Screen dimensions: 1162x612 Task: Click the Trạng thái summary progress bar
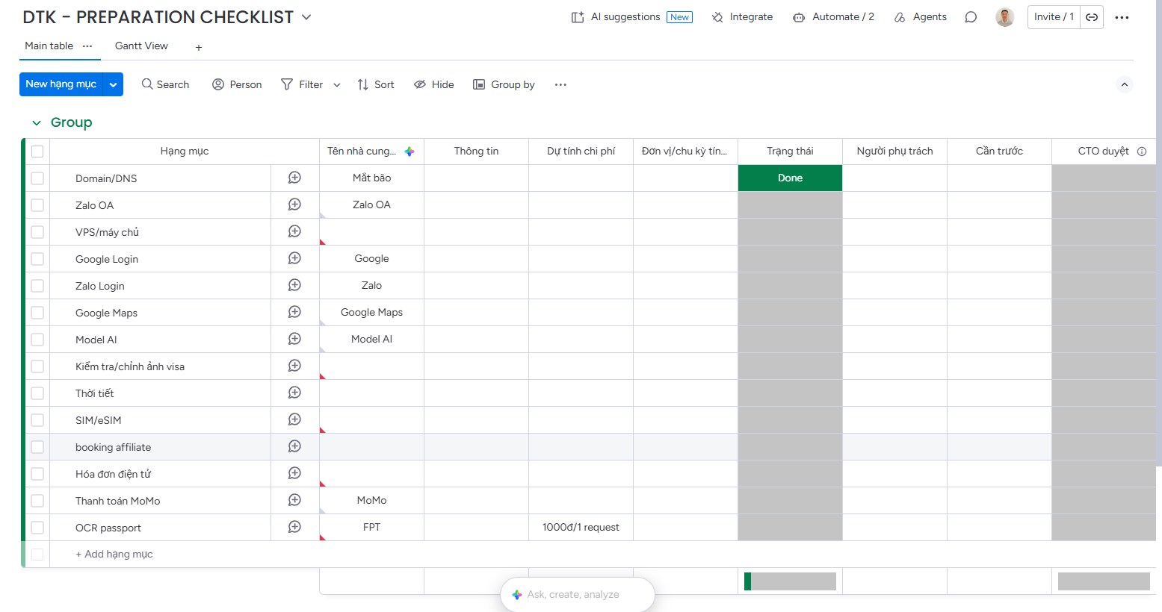click(790, 581)
